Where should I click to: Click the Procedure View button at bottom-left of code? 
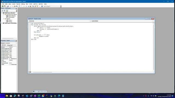(x=29, y=72)
